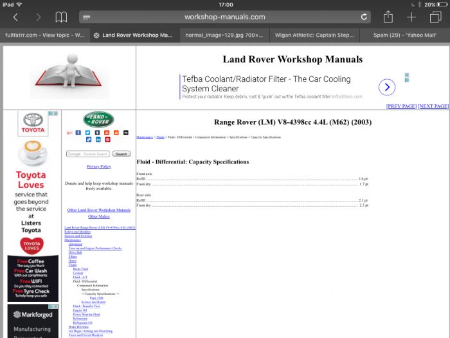Close the Land Rover Workshop Manuals tab

[96, 35]
